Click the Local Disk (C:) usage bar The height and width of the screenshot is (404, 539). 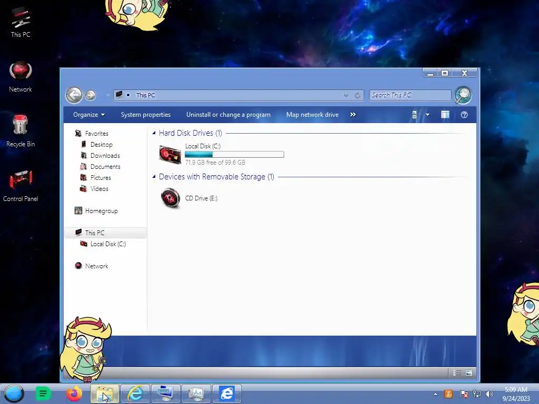234,155
